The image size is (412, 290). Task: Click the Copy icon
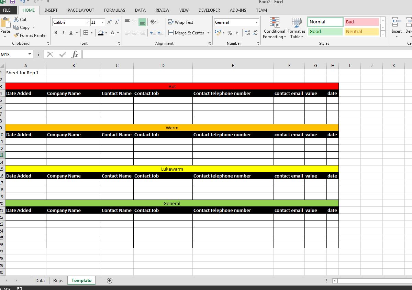[16, 28]
